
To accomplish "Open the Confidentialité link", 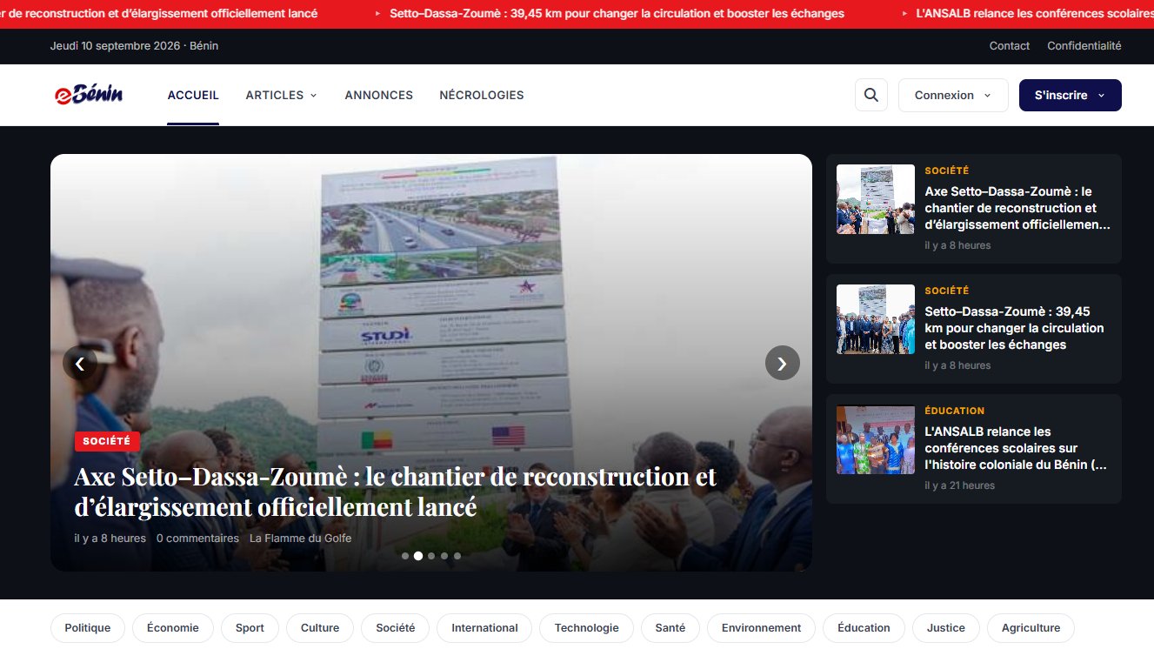I will pyautogui.click(x=1084, y=46).
